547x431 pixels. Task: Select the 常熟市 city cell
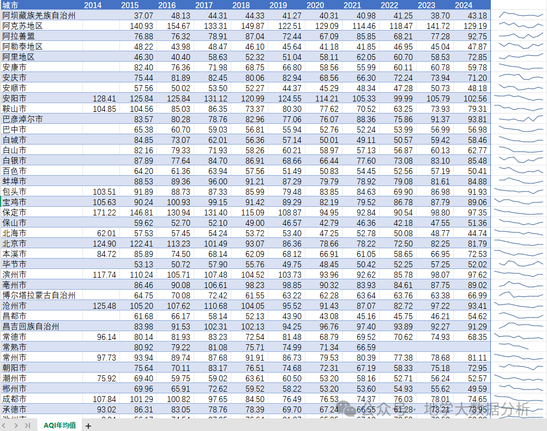coord(41,347)
